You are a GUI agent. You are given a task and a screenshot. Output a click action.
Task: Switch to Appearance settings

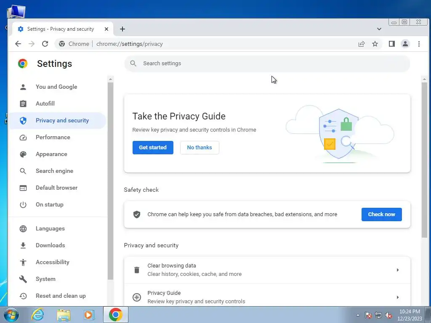point(58,154)
